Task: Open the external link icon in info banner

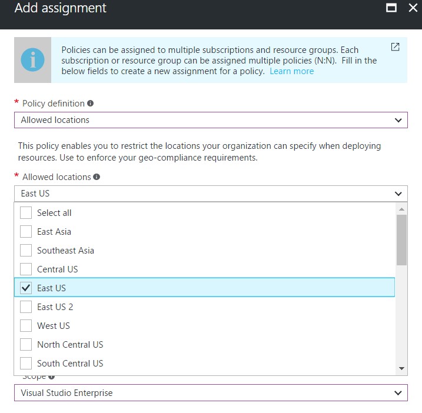Action: [x=395, y=47]
